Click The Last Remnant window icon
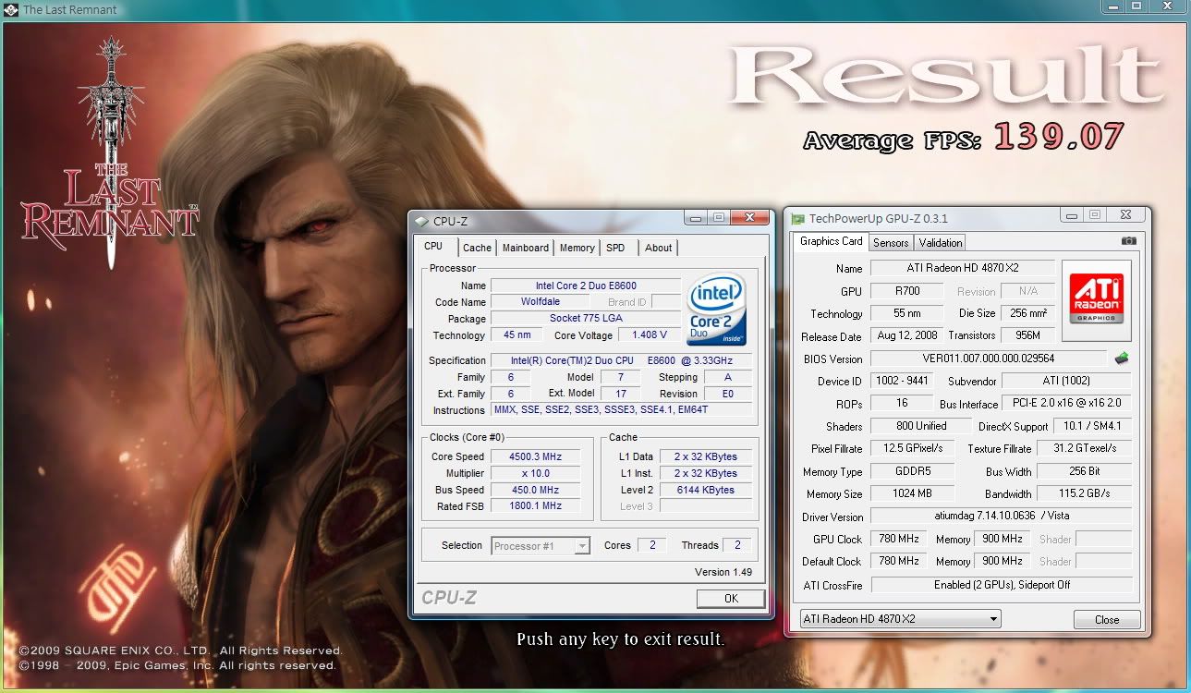 click(10, 9)
